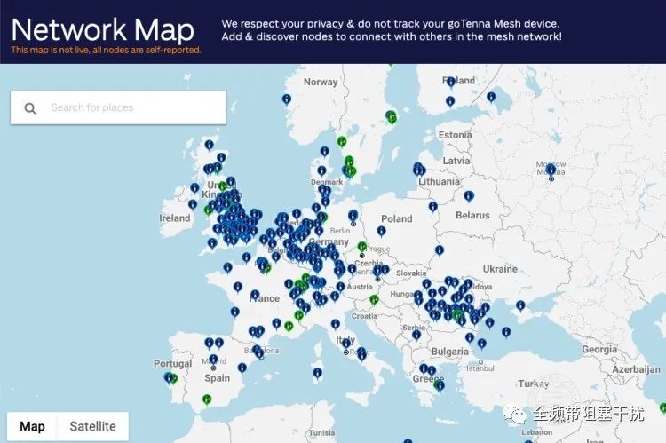Click the search magnifier icon
666x443 pixels.
coord(30,108)
